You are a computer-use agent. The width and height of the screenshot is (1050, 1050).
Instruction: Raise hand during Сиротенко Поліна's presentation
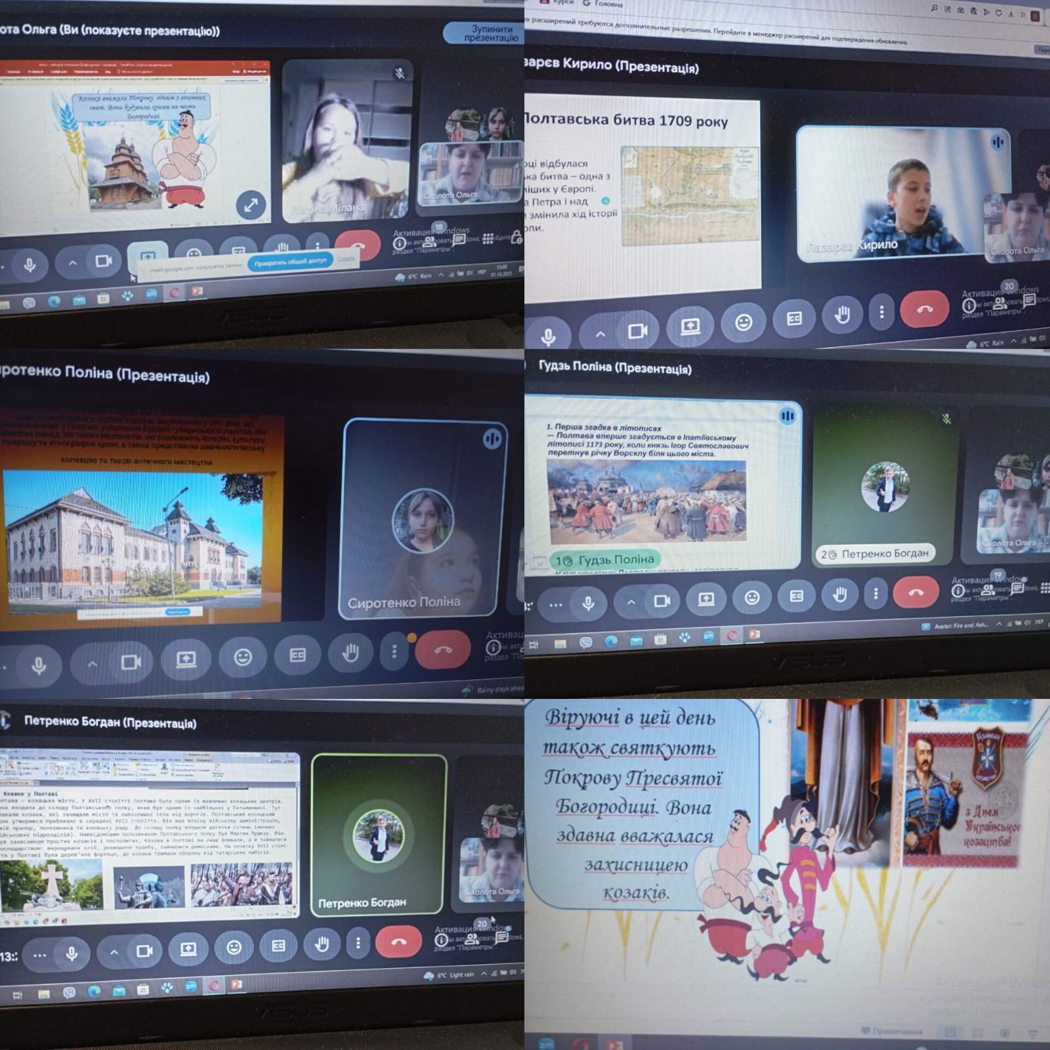tap(350, 653)
